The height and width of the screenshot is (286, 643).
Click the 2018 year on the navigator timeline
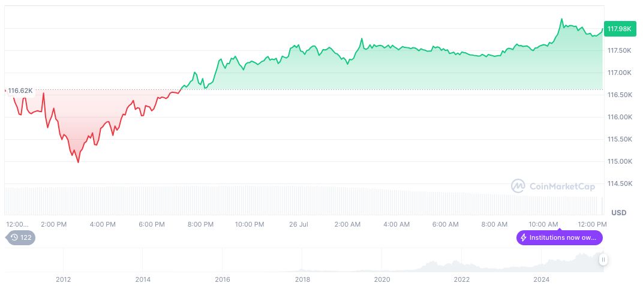point(302,279)
